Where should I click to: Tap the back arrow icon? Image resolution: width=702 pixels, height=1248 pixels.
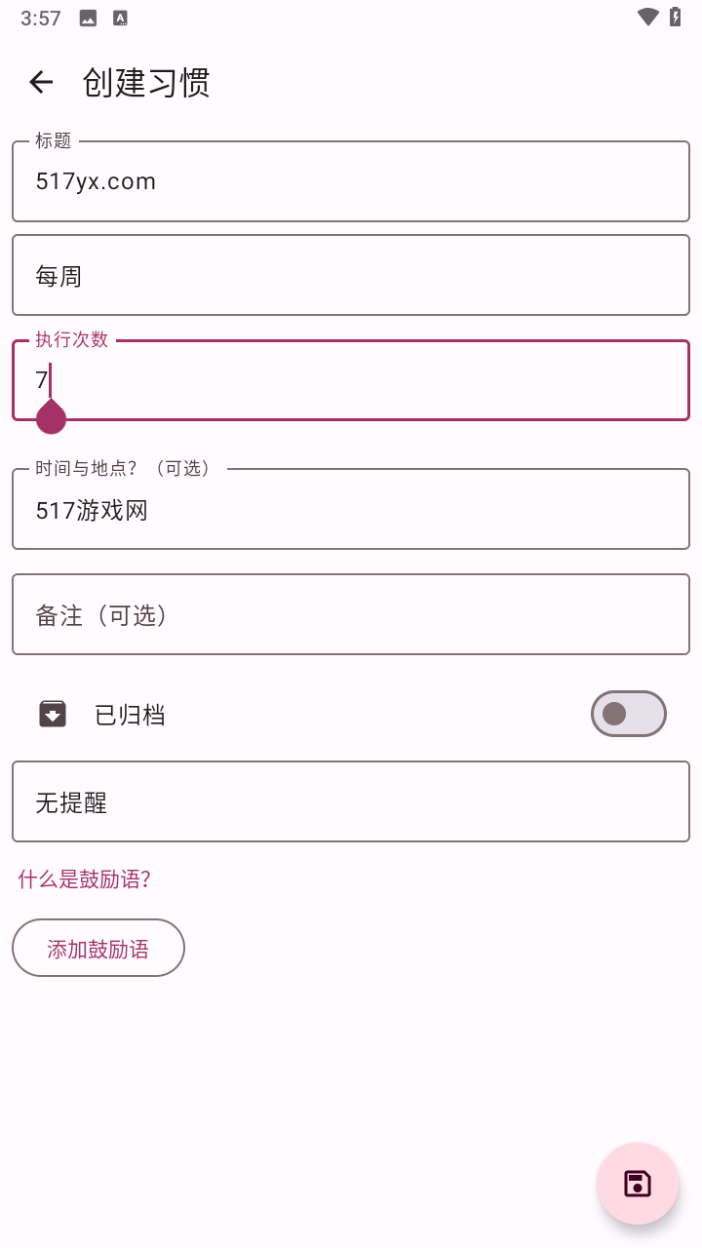[41, 82]
